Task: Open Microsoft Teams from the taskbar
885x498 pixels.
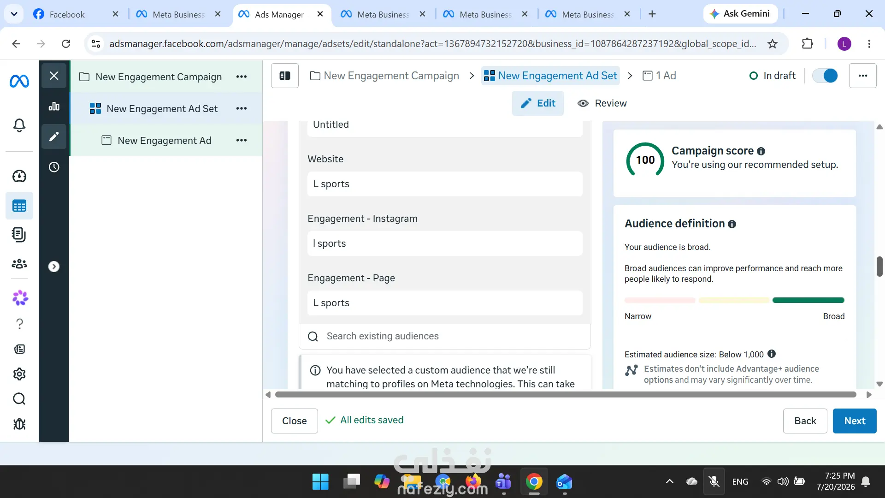Action: click(503, 482)
